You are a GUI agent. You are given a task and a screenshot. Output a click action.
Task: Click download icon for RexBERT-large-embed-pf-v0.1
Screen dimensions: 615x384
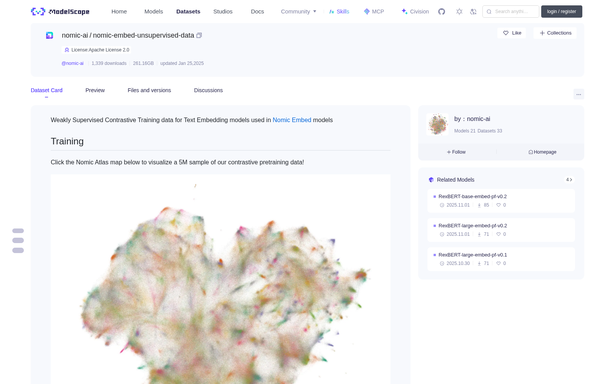[479, 263]
